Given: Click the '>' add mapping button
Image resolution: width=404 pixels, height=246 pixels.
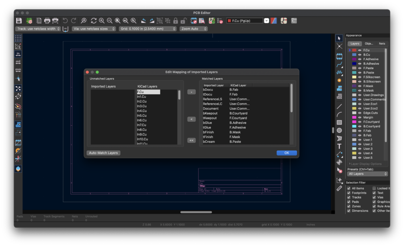Looking at the screenshot, I should click(x=191, y=92).
